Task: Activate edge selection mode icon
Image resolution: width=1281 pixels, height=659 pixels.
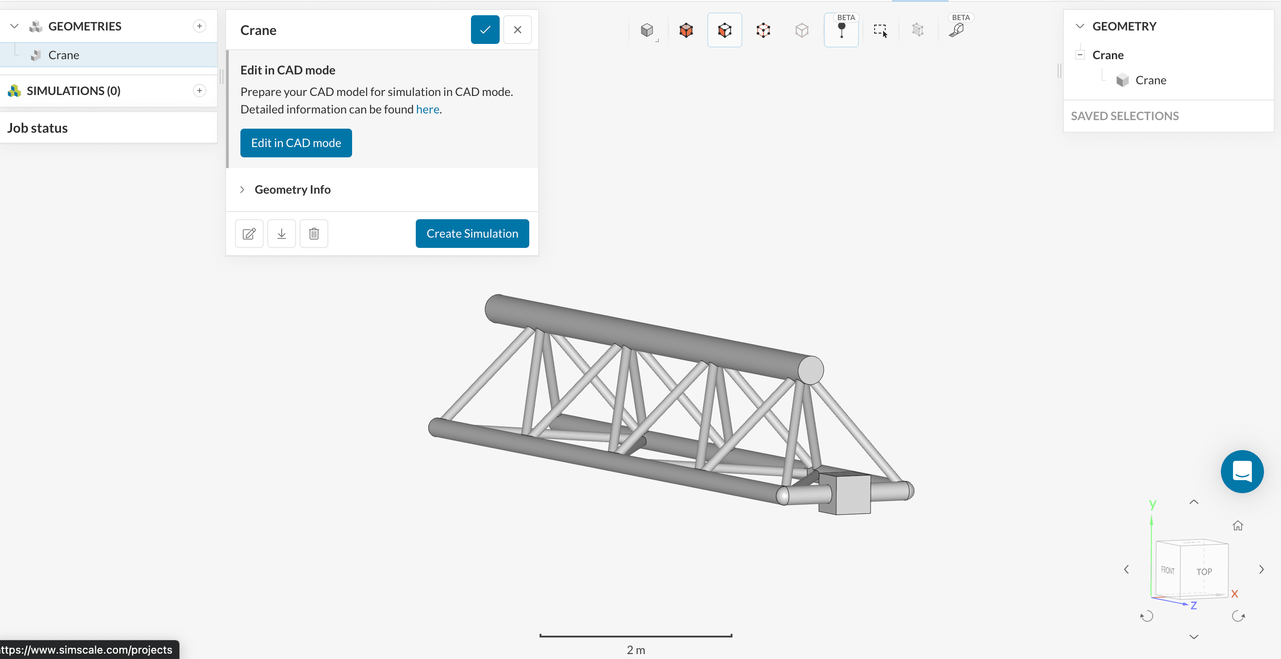Action: [763, 31]
